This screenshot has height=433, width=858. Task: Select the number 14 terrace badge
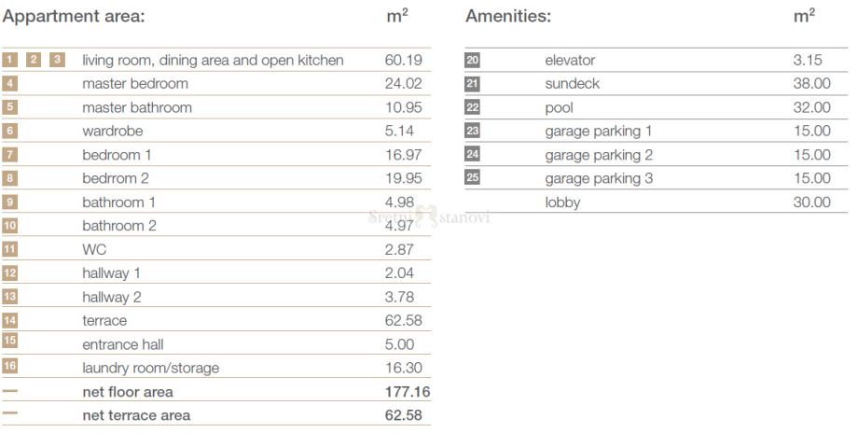tap(10, 320)
